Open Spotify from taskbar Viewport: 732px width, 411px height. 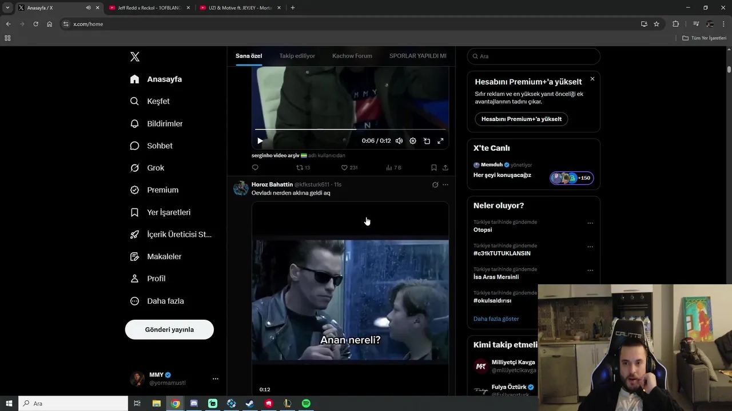(x=306, y=404)
